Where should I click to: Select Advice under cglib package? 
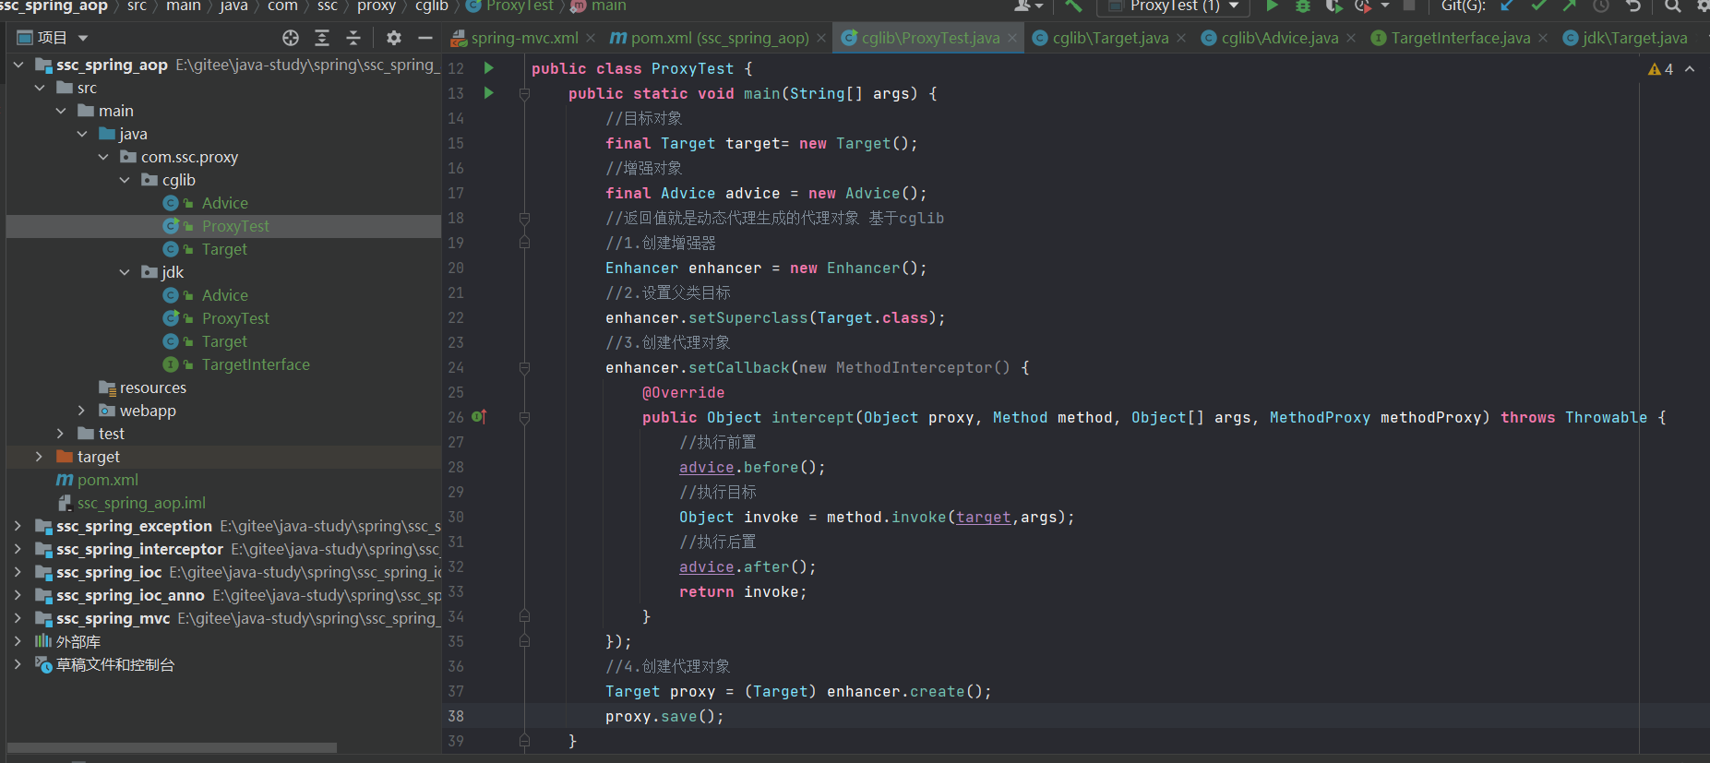pyautogui.click(x=225, y=203)
